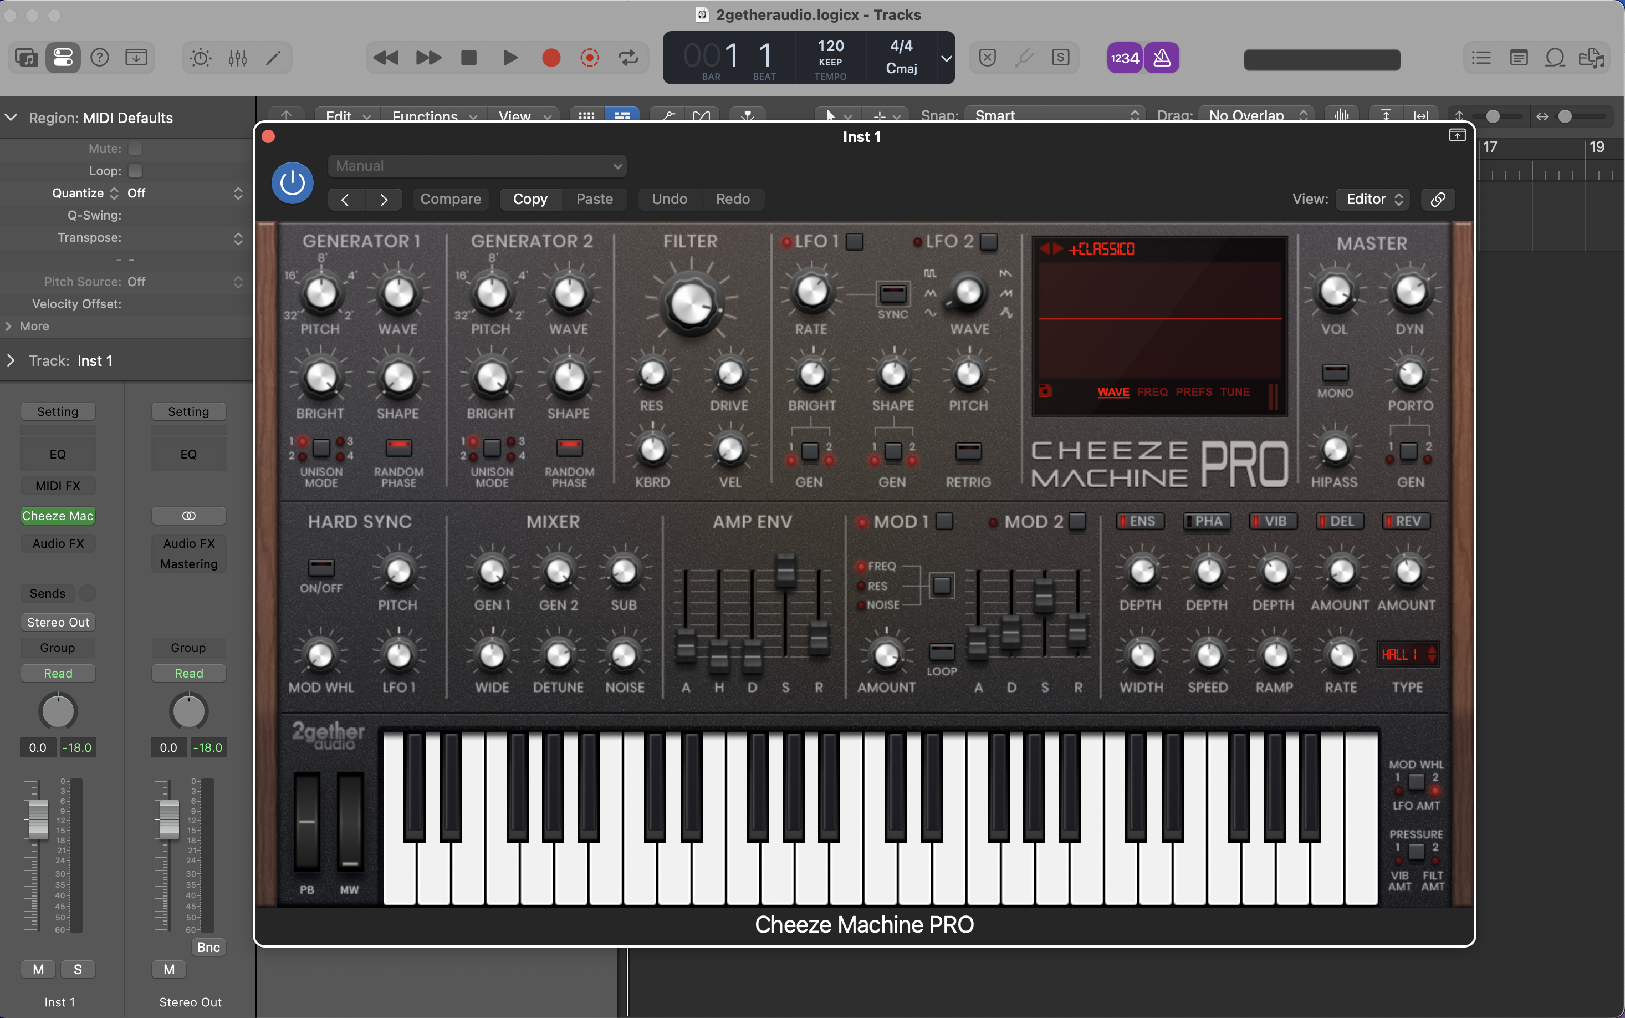Screen dimensions: 1625x1018
Task: Click the next preset arrow button
Action: (x=384, y=199)
